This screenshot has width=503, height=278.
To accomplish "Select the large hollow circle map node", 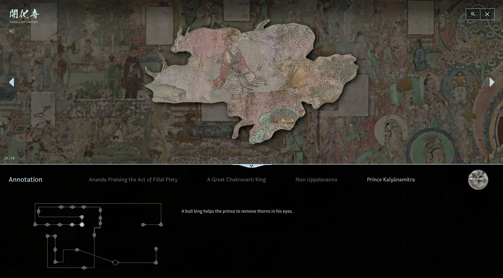I will [x=115, y=263].
